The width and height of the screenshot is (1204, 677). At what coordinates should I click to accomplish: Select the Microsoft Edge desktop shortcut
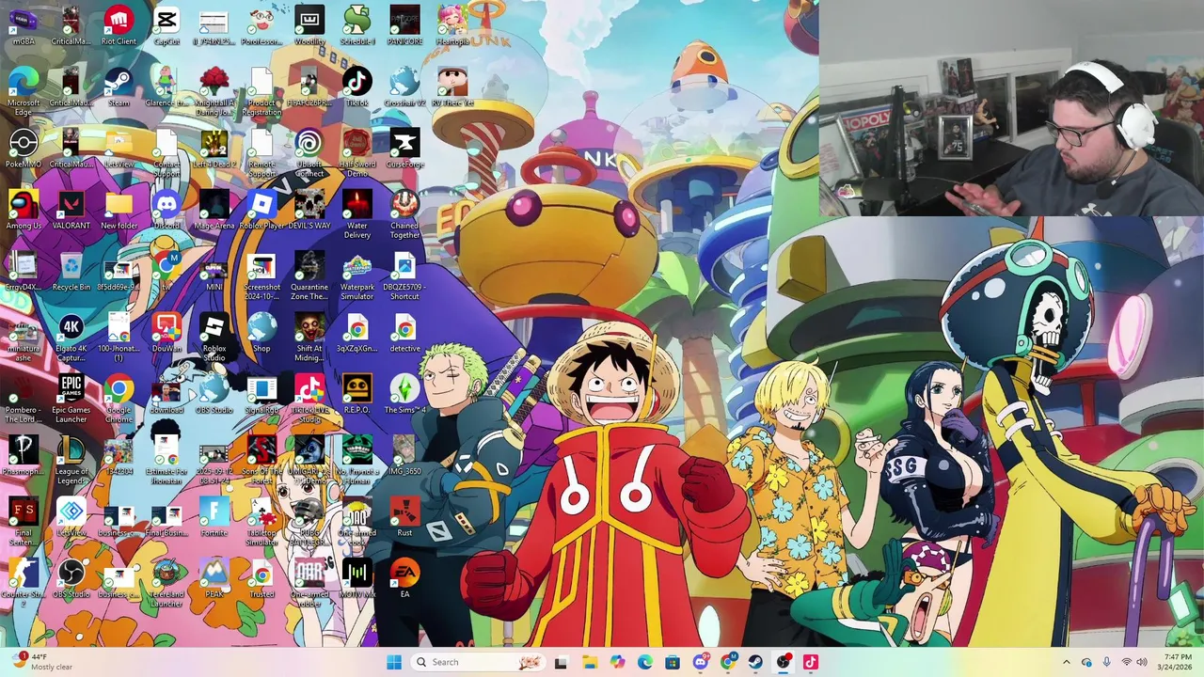tap(24, 91)
